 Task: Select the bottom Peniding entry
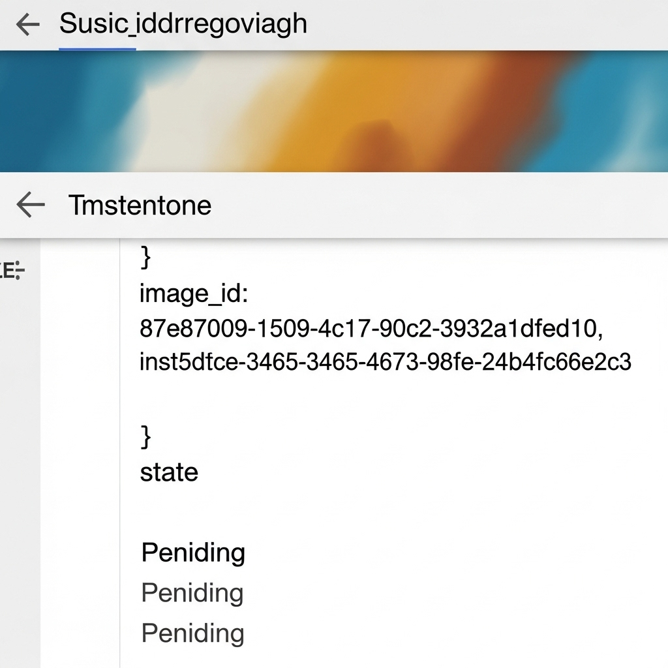(x=192, y=633)
